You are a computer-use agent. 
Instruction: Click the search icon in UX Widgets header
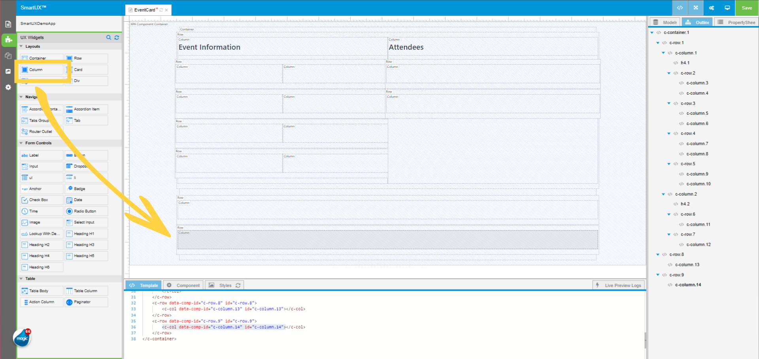coord(108,37)
